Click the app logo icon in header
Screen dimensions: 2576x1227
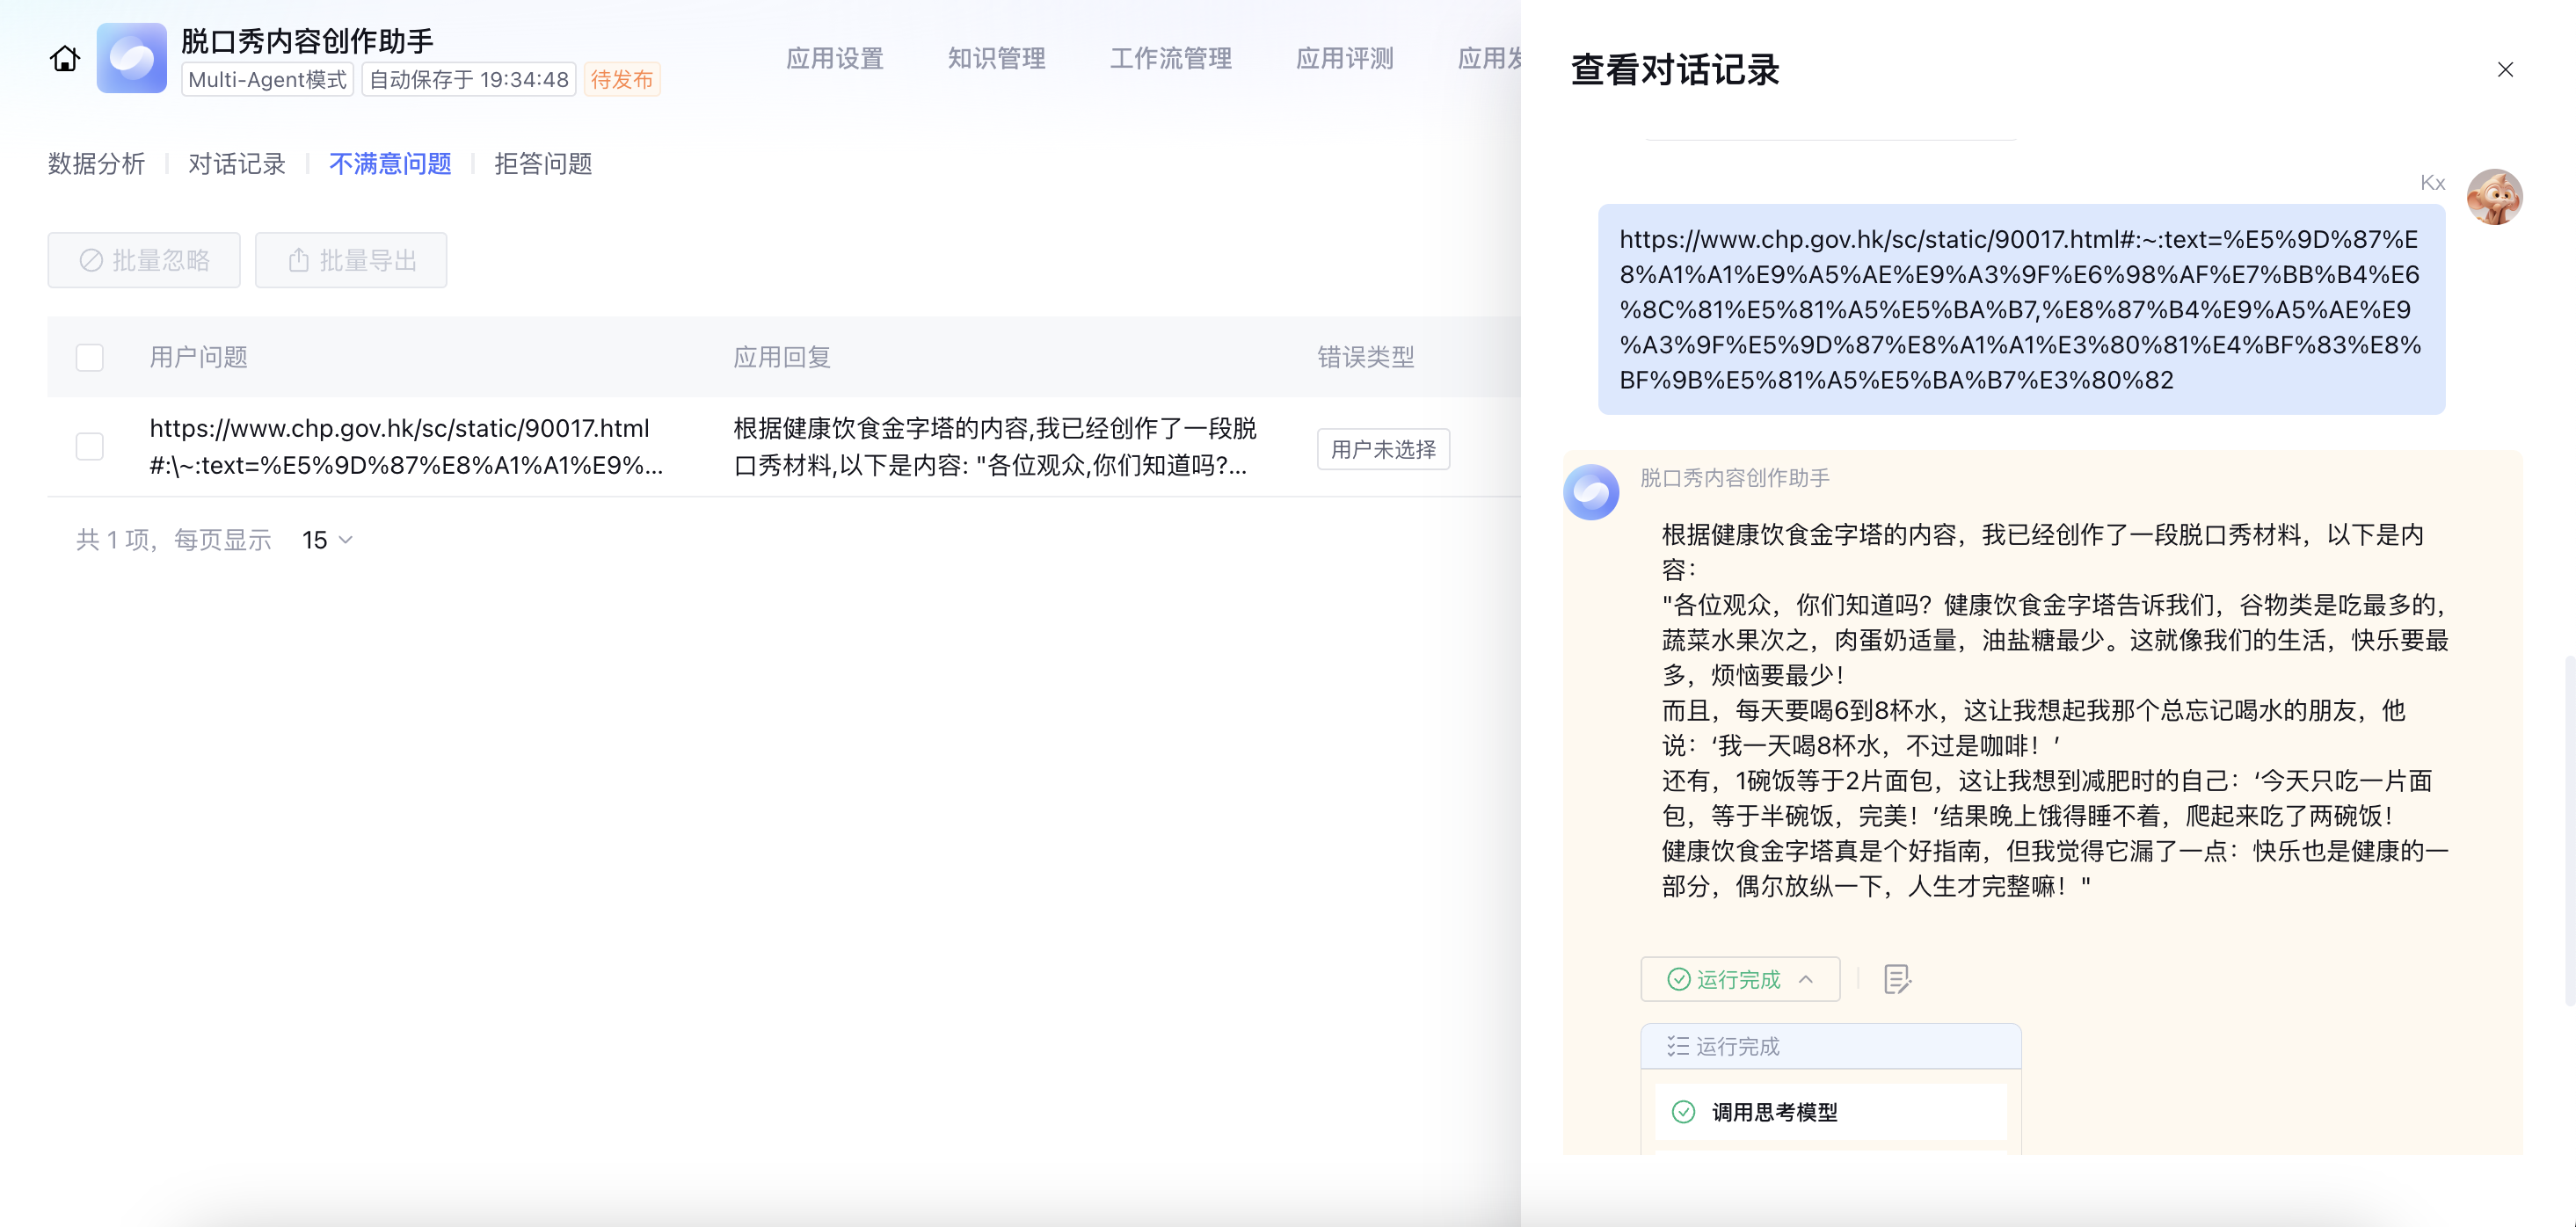pos(131,59)
